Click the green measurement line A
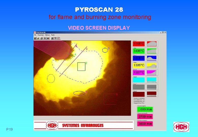 71,55
